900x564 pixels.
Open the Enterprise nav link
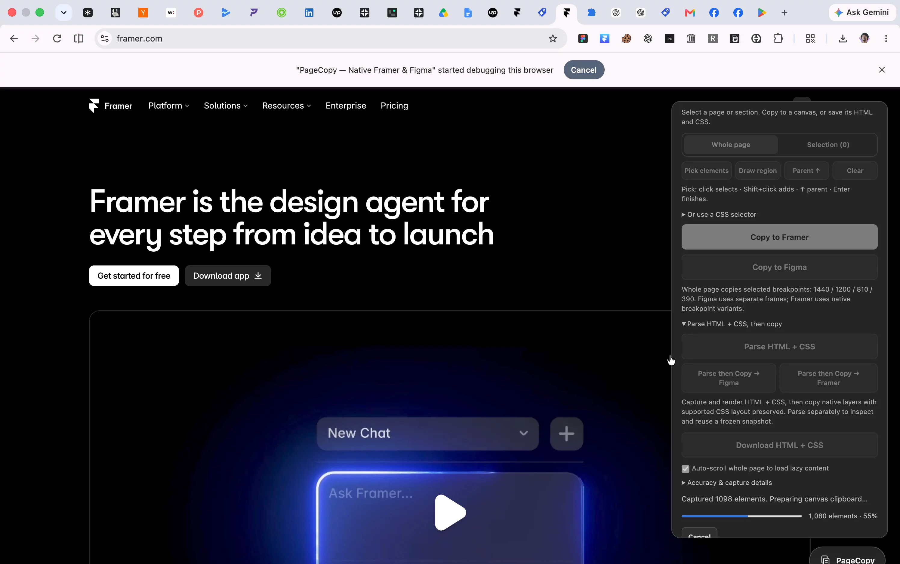click(346, 106)
